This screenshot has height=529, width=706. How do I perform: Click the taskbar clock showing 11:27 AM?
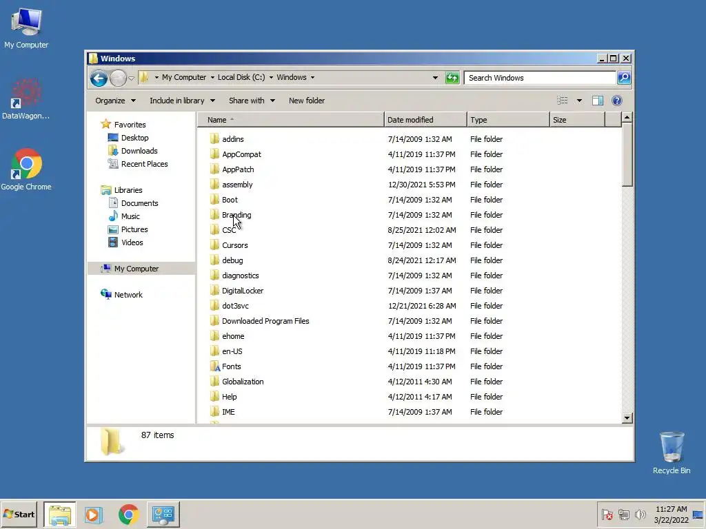[671, 514]
